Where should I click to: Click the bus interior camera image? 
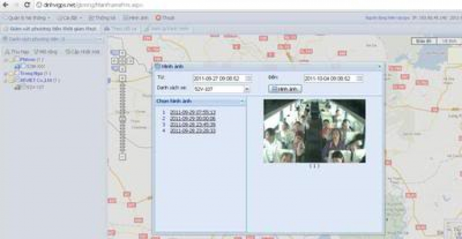click(314, 131)
